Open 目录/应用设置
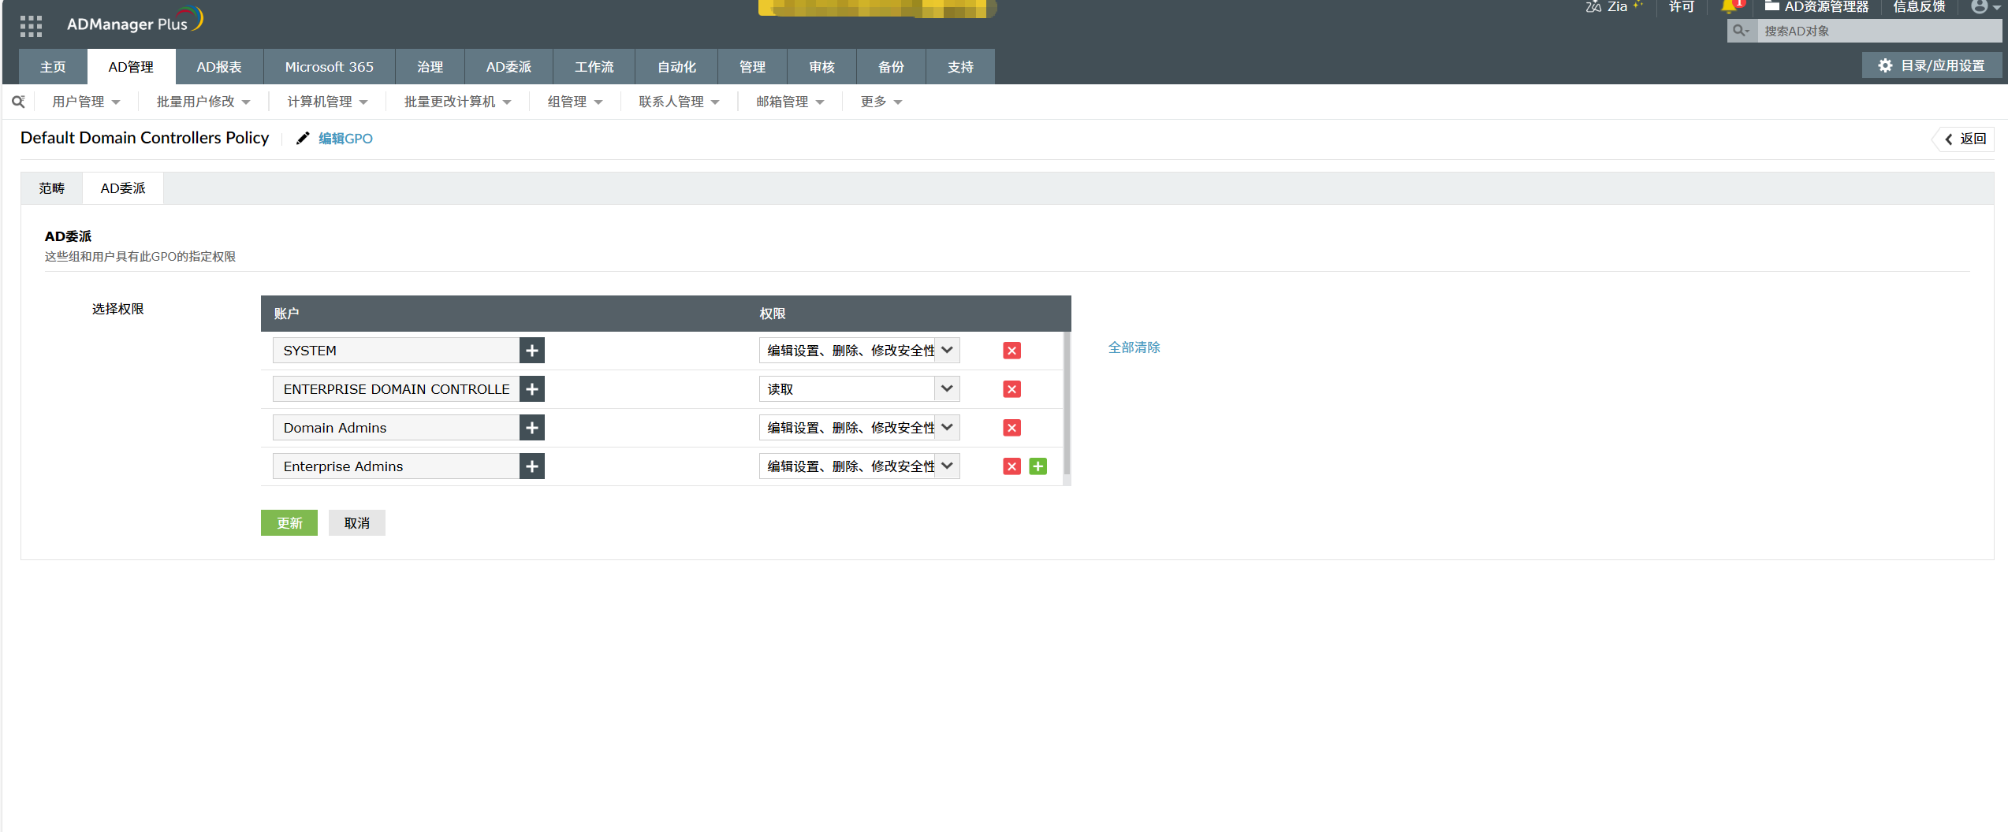This screenshot has height=832, width=2008. [1932, 65]
